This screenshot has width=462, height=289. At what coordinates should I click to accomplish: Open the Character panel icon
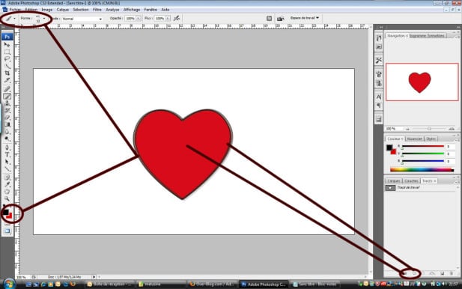pyautogui.click(x=379, y=97)
